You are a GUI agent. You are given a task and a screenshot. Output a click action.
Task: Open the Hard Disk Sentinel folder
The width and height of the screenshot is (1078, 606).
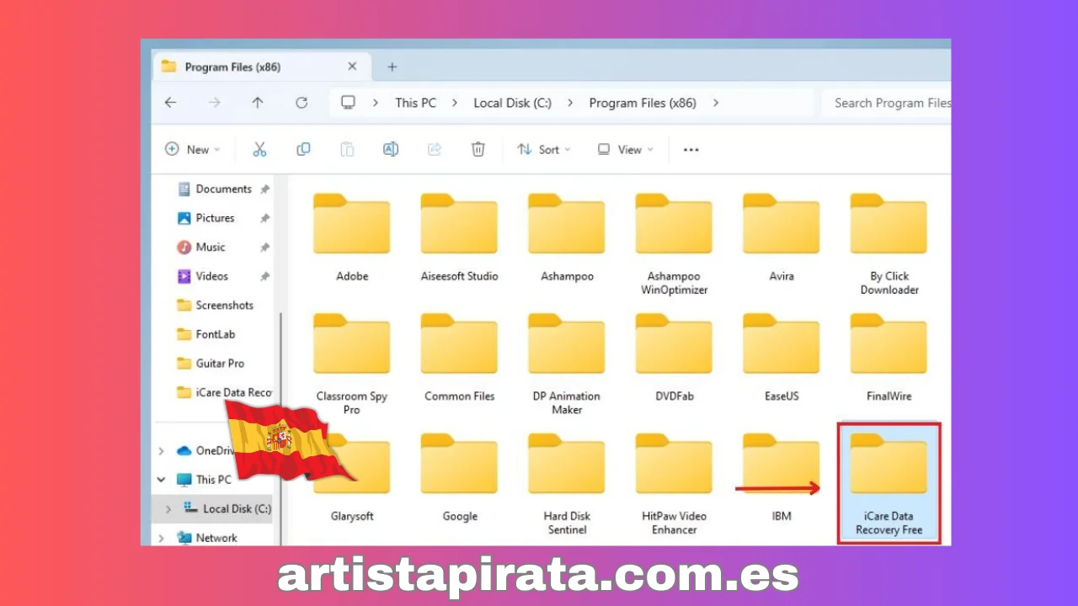(567, 484)
